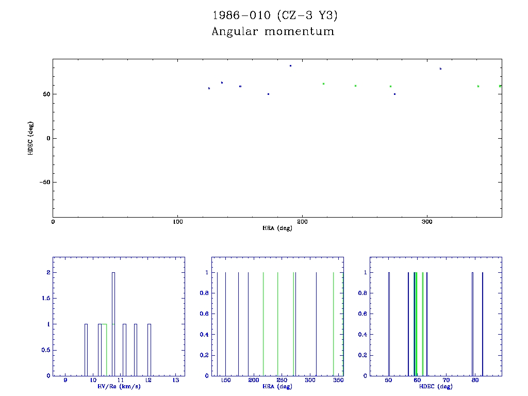Click the "150" tick in the middle HRA histogram

[x=226, y=380]
